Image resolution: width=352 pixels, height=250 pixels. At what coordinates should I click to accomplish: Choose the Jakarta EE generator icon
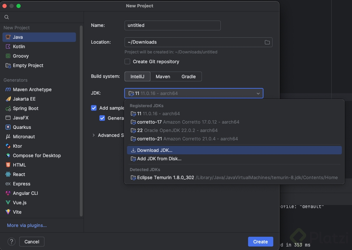pyautogui.click(x=8, y=99)
